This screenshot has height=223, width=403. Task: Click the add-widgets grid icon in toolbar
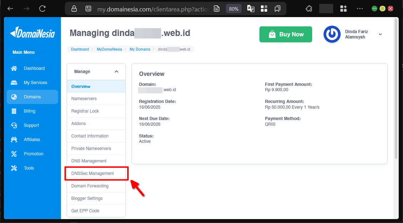[x=343, y=9]
